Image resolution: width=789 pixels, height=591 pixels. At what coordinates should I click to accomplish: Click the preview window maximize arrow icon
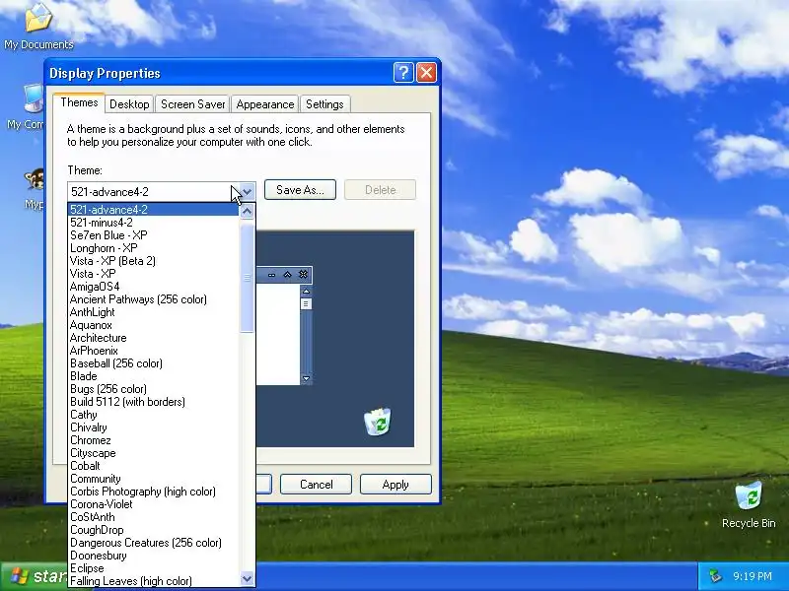(287, 275)
